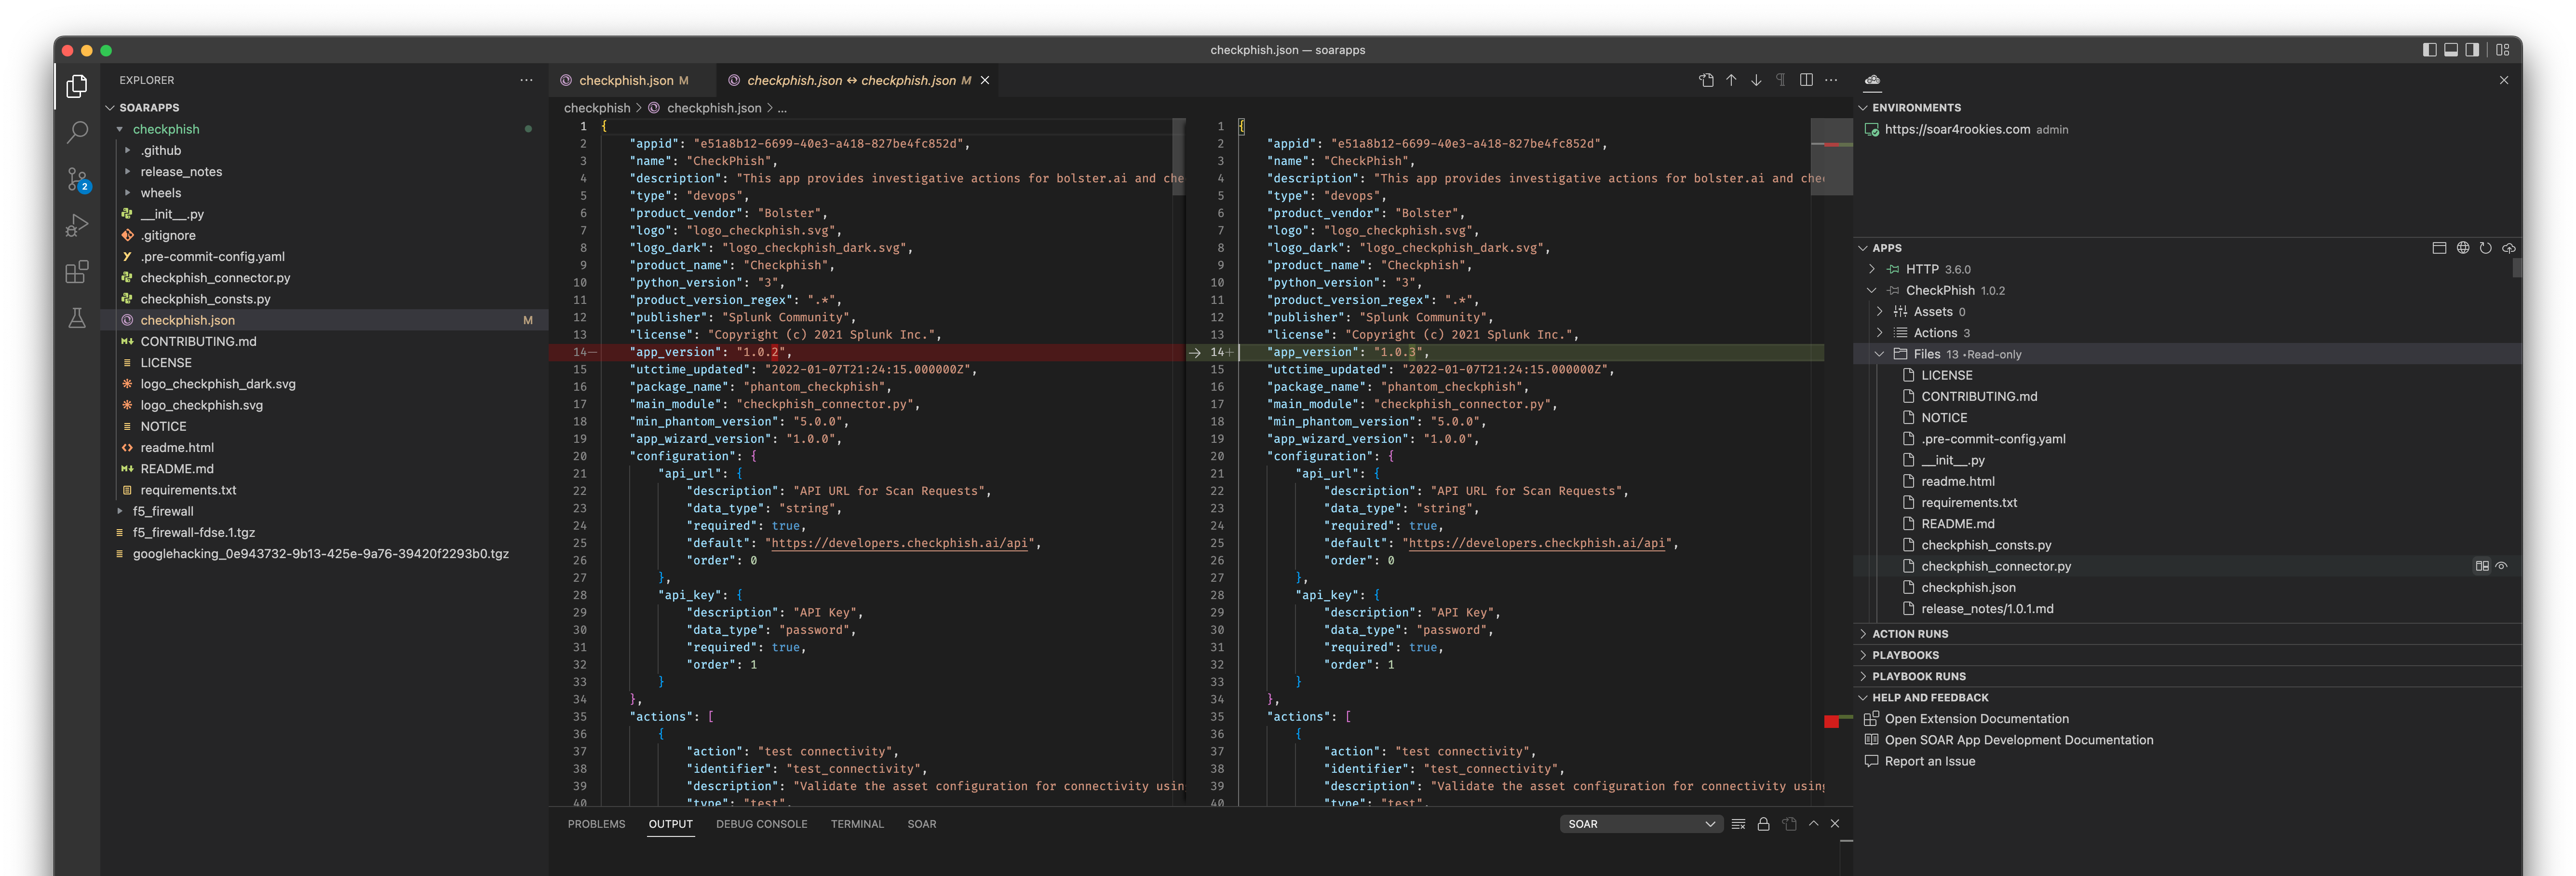
Task: Toggle the output scroll lock
Action: click(x=1764, y=824)
